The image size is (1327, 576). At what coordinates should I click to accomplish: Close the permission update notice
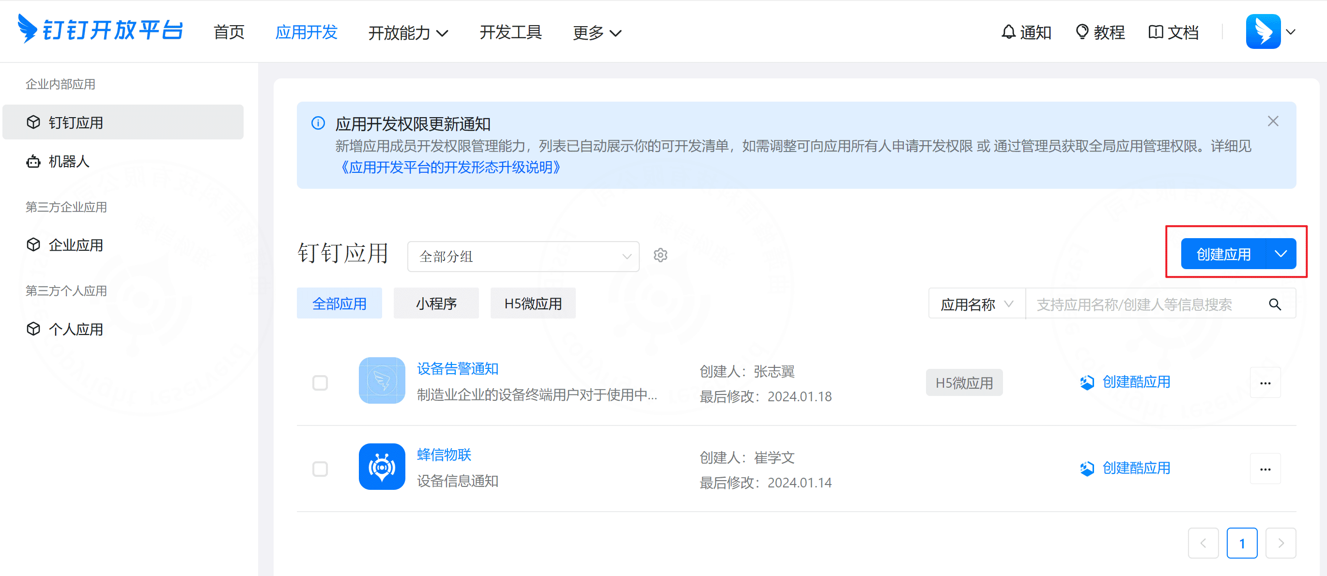pos(1273,121)
